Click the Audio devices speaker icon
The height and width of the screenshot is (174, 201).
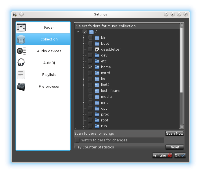tap(21, 51)
